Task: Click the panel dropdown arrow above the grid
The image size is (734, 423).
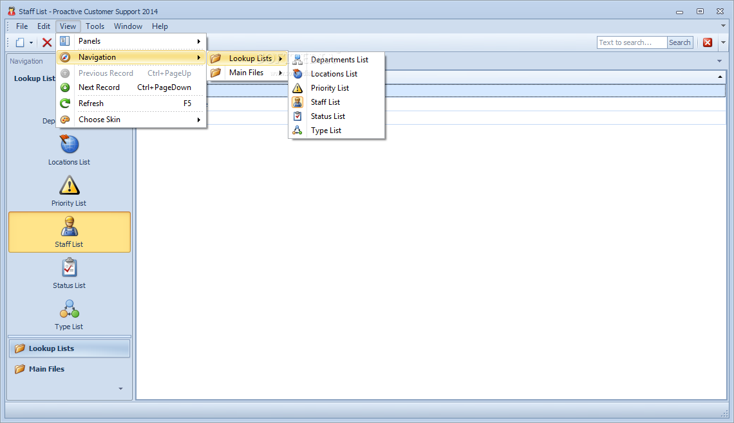Action: click(x=719, y=61)
